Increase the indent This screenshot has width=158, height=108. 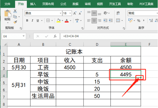(x=111, y=20)
